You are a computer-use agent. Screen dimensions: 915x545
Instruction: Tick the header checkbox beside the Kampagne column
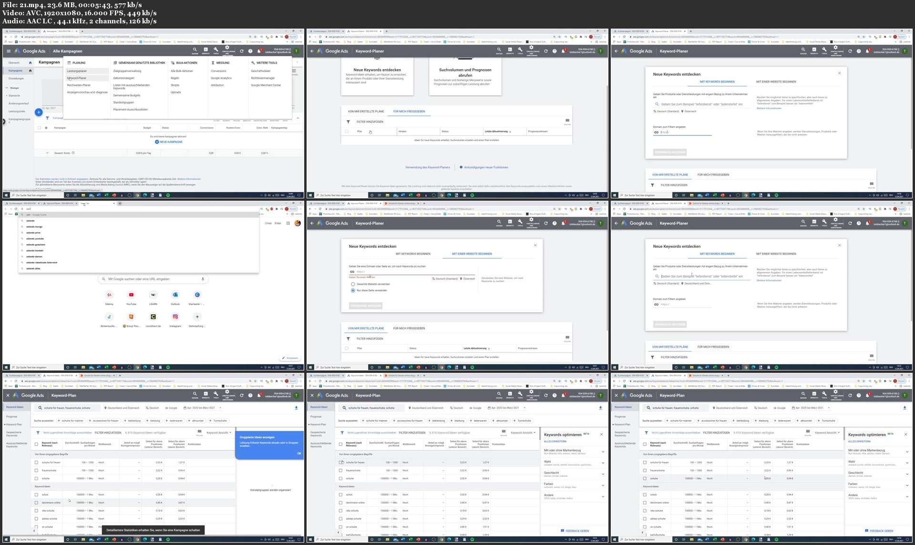(x=40, y=128)
